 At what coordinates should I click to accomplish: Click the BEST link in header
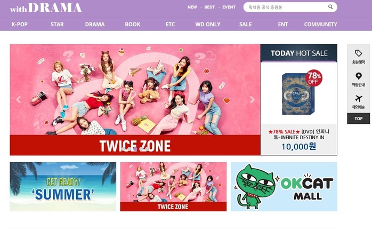[x=209, y=7]
